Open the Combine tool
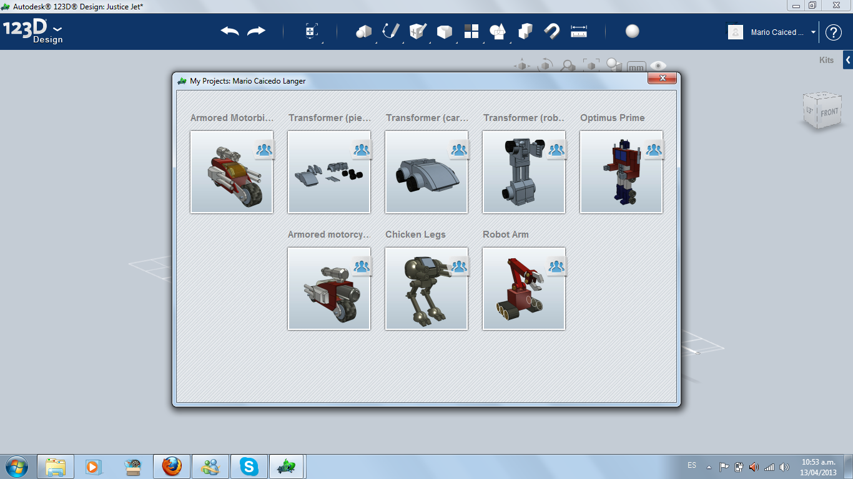The image size is (853, 479). point(525,31)
